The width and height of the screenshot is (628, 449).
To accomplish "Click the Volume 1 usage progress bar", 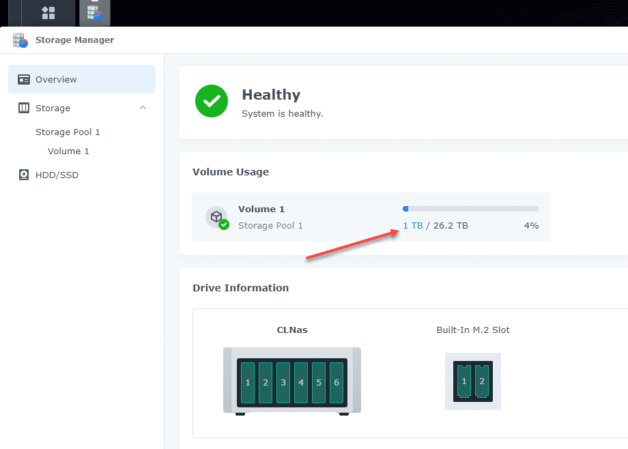I will (470, 207).
